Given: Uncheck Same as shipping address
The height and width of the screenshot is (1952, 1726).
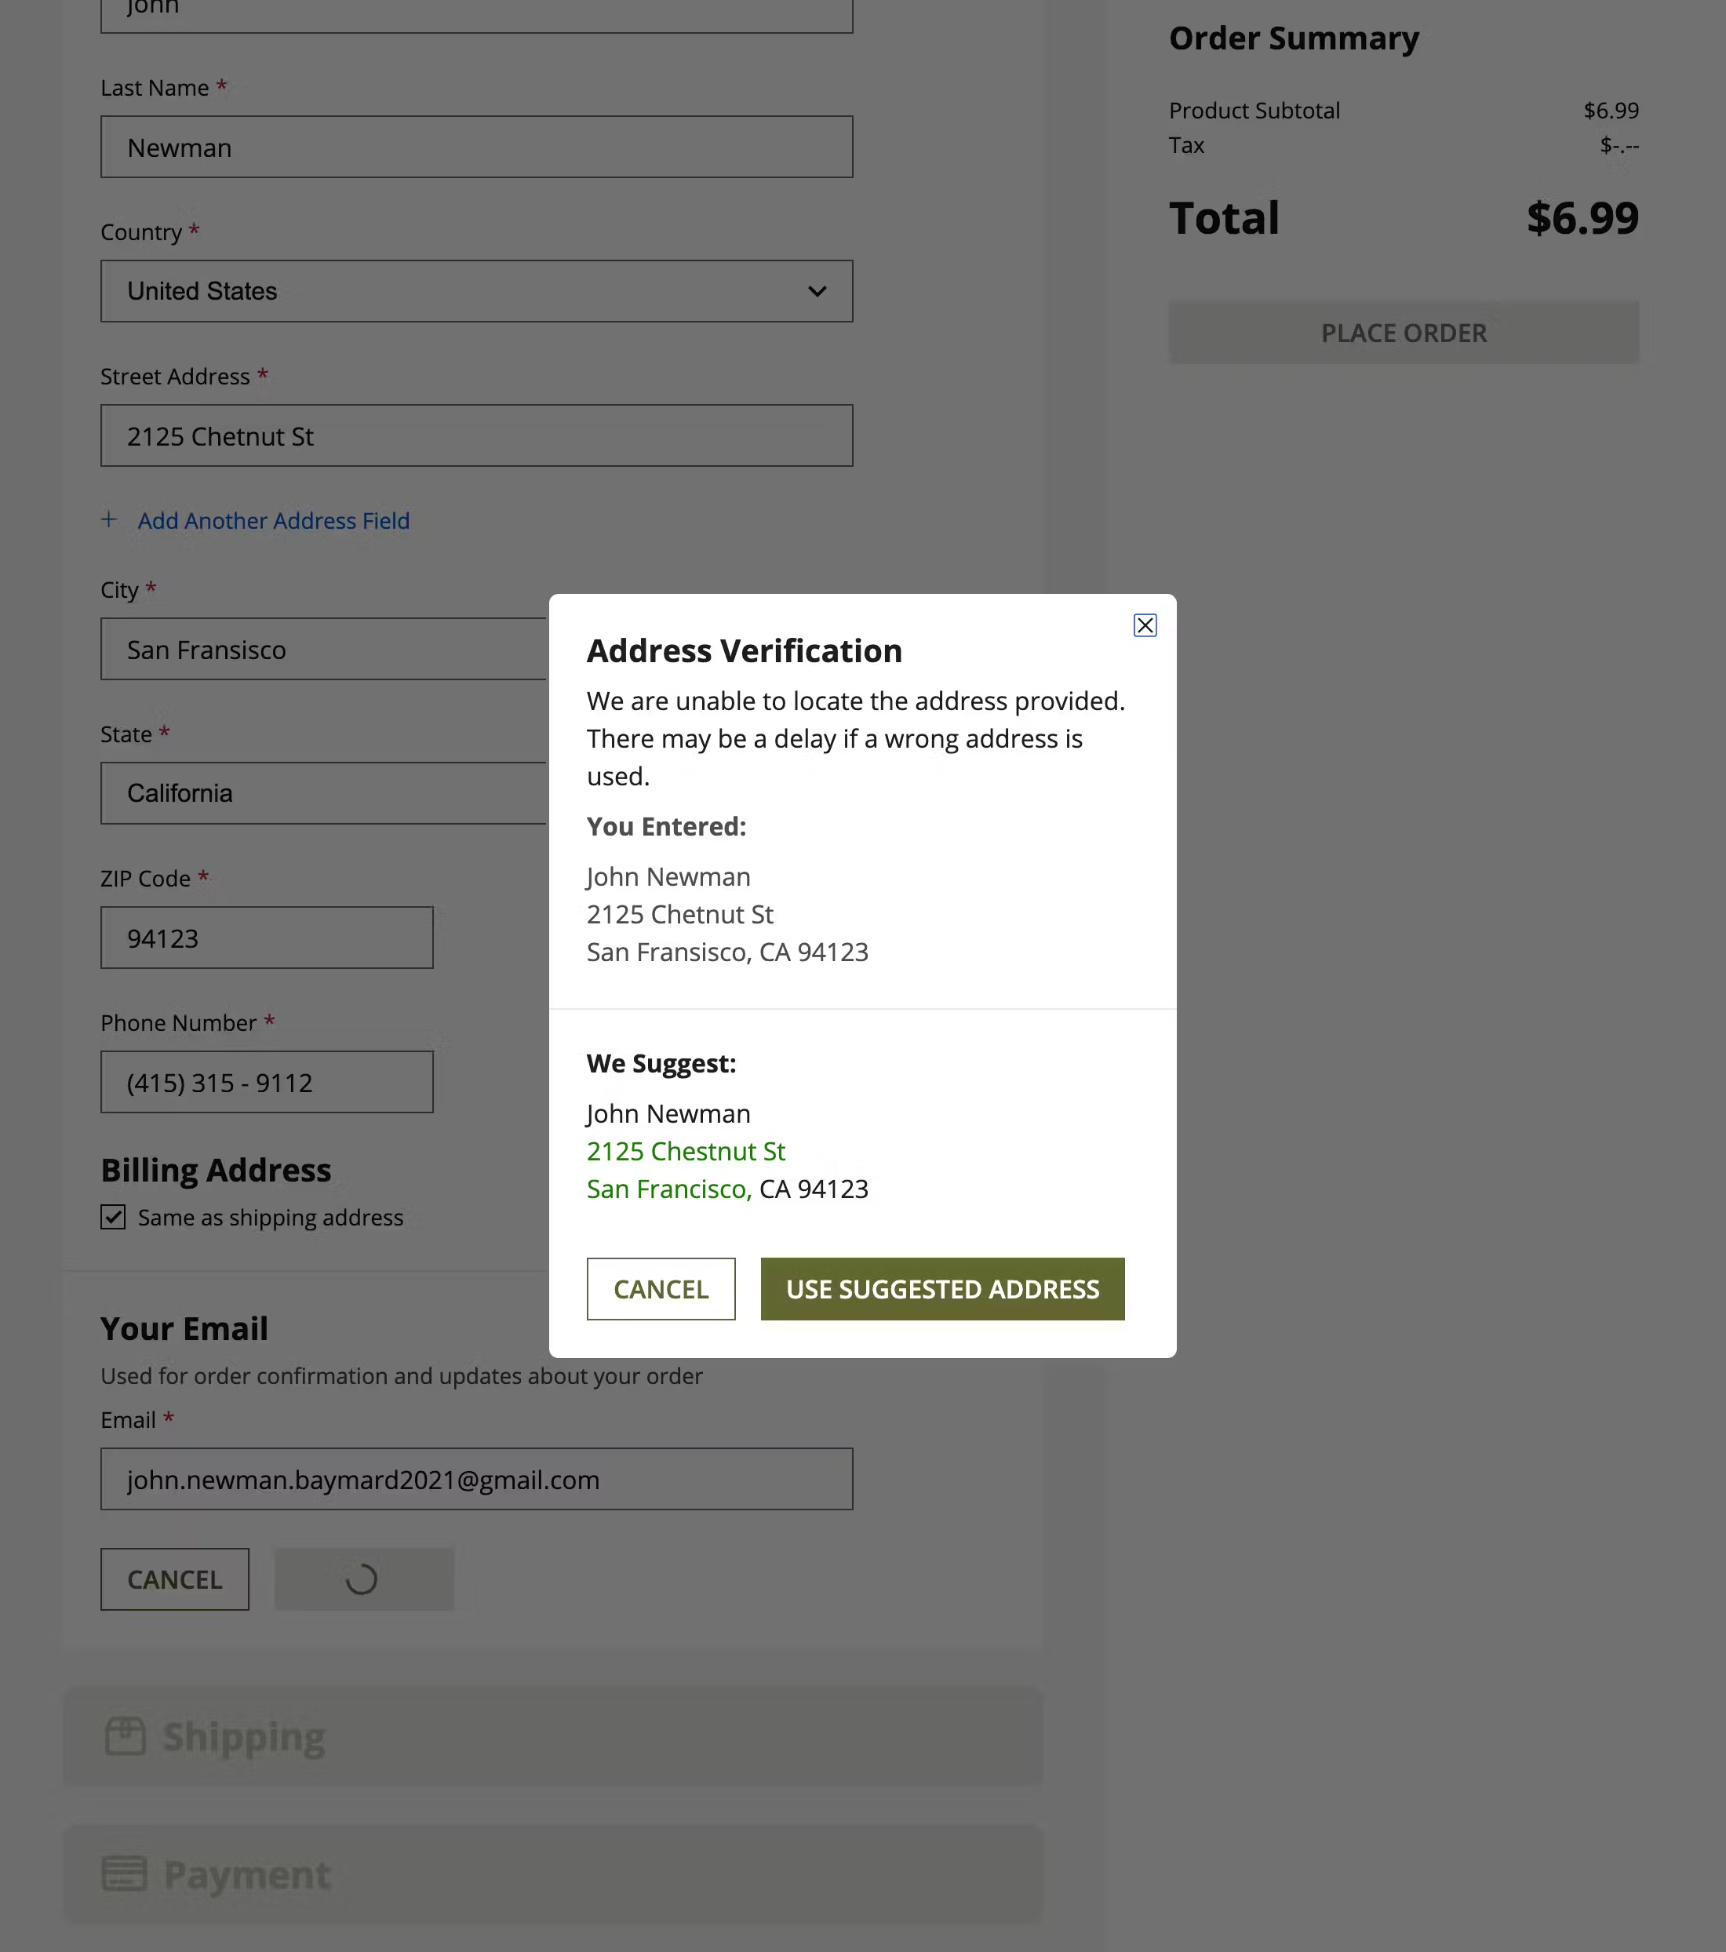Looking at the screenshot, I should (113, 1217).
